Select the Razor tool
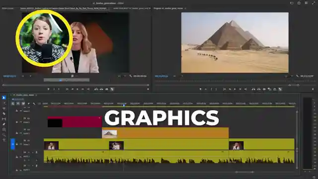Screen dimensions: 318x179 [x=4, y=114]
